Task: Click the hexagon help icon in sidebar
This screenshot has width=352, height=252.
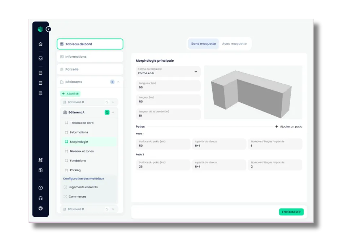Action: point(40,188)
